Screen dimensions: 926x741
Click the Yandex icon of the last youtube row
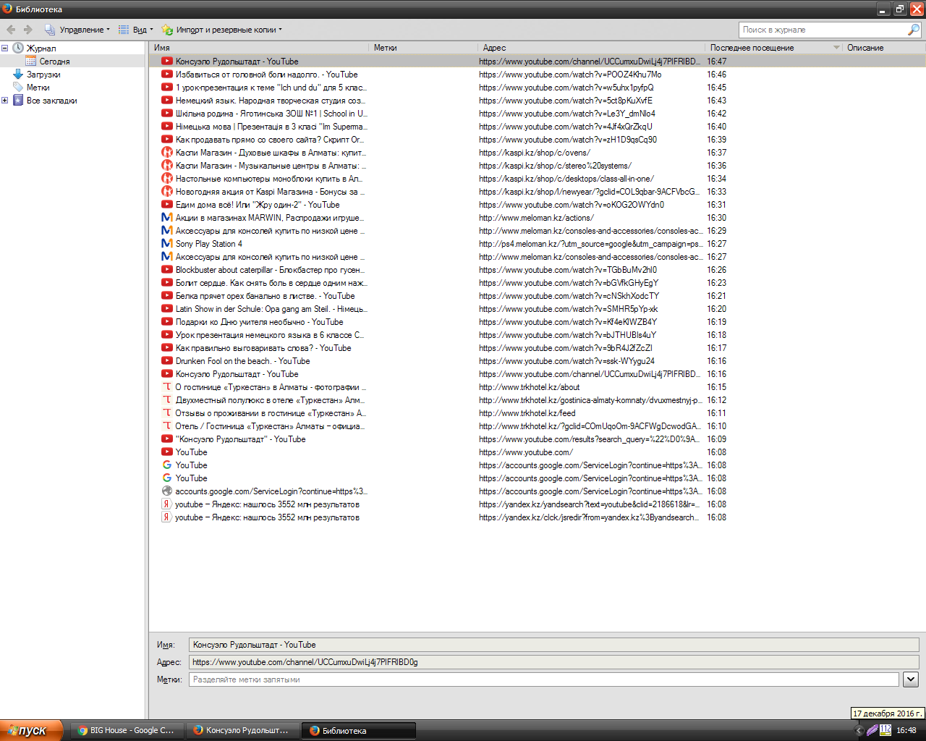pyautogui.click(x=167, y=517)
